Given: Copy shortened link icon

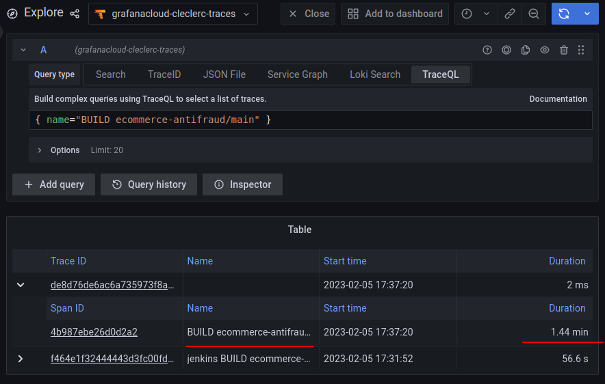Looking at the screenshot, I should click(x=510, y=14).
